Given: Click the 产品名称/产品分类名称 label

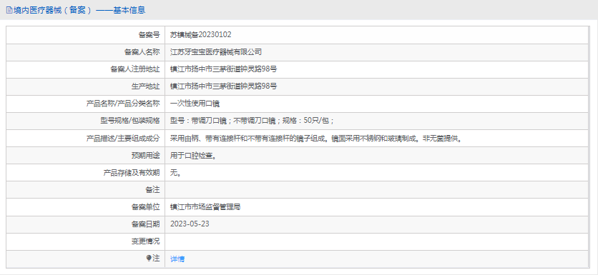Looking at the screenshot, I should (x=124, y=104).
